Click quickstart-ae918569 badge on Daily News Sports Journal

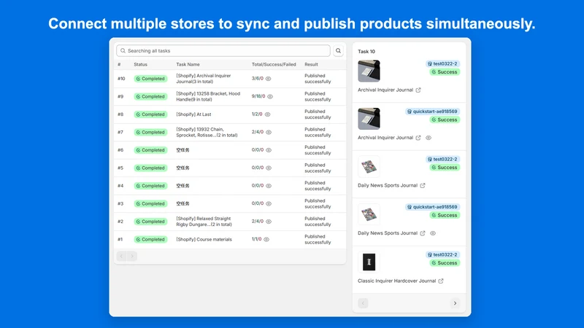click(432, 207)
